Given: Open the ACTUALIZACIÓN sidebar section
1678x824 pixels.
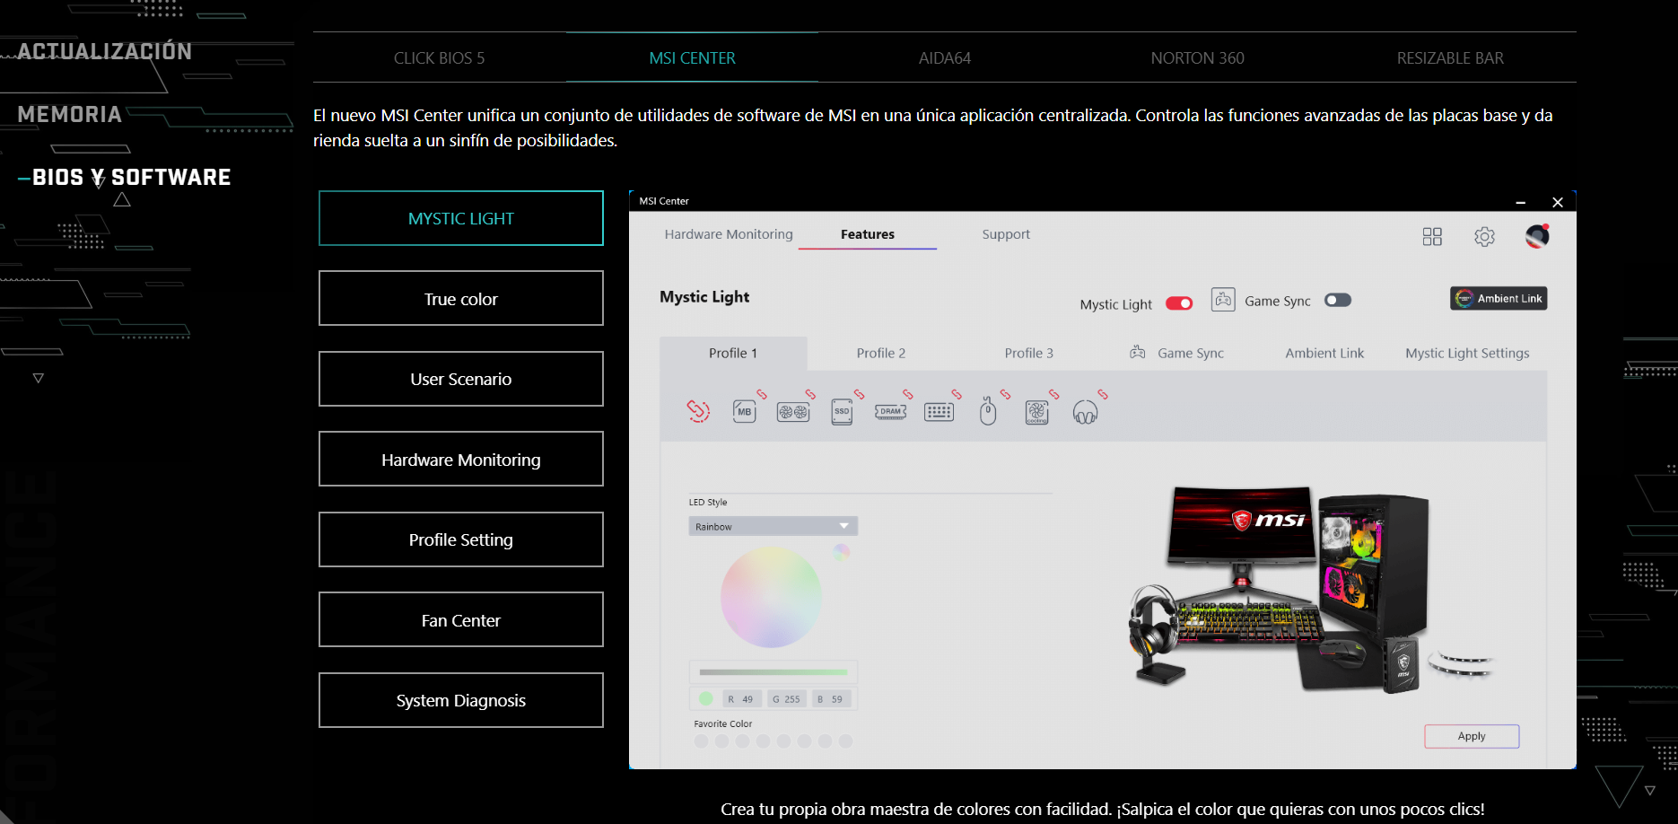Looking at the screenshot, I should point(105,51).
